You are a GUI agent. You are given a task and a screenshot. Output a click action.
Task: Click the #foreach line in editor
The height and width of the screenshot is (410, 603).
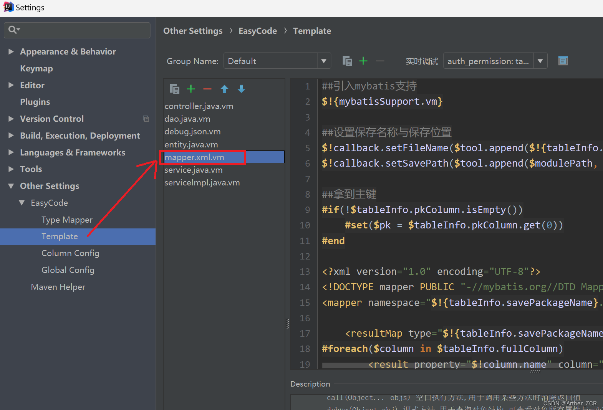coord(442,349)
